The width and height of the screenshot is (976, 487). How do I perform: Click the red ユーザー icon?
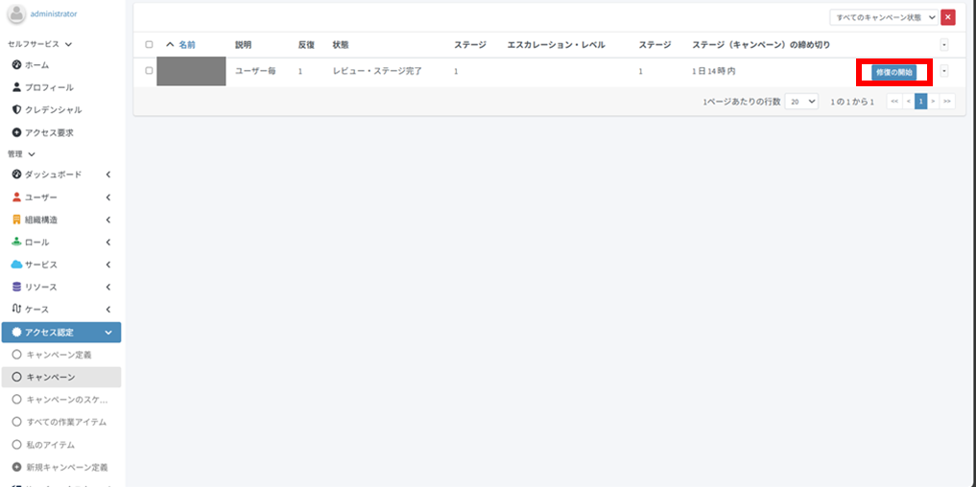pyautogui.click(x=17, y=197)
